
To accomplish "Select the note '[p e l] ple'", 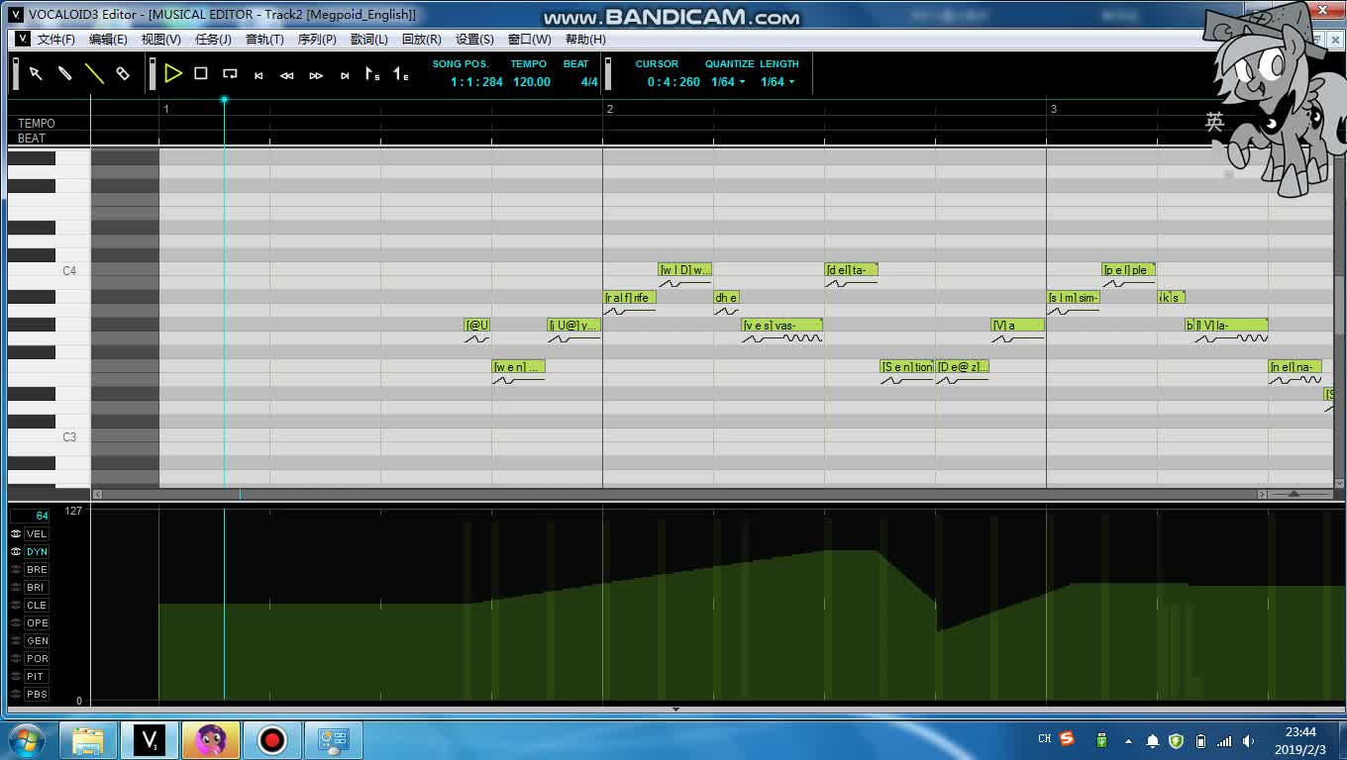I will tap(1128, 270).
